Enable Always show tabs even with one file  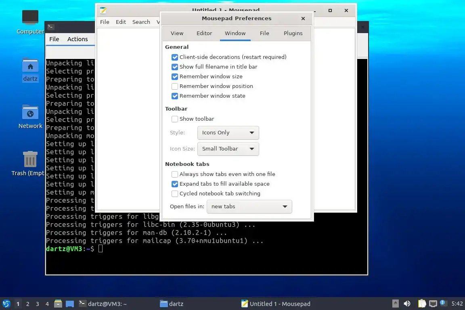pos(175,174)
